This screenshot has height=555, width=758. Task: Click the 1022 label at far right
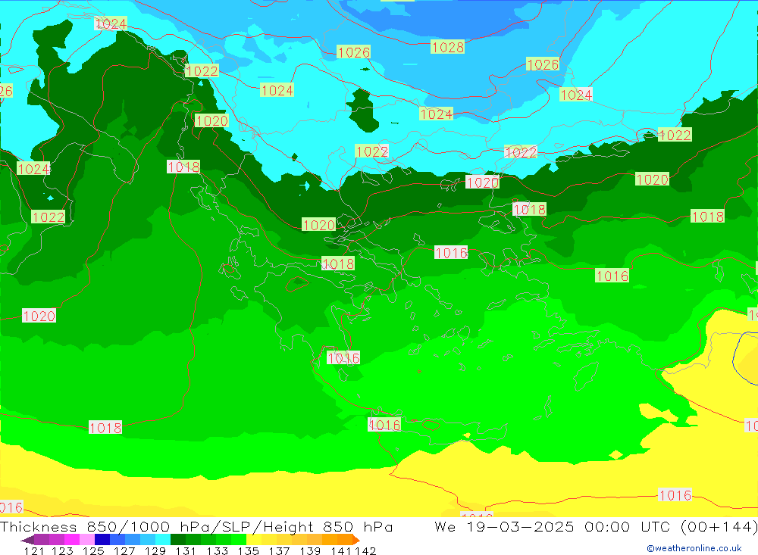click(x=675, y=135)
